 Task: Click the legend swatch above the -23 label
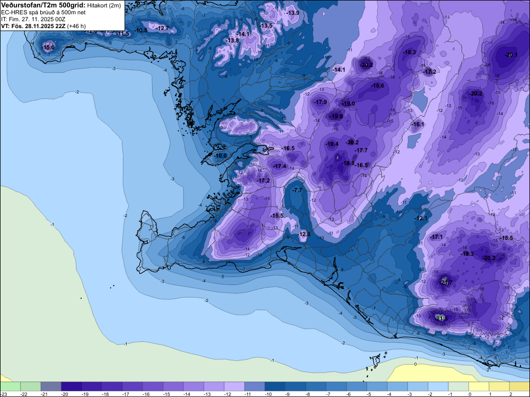pos(10,386)
